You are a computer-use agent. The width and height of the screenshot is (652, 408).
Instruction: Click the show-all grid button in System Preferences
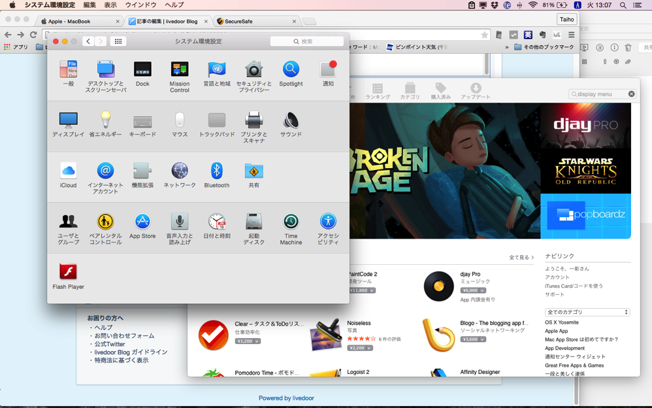pos(118,41)
